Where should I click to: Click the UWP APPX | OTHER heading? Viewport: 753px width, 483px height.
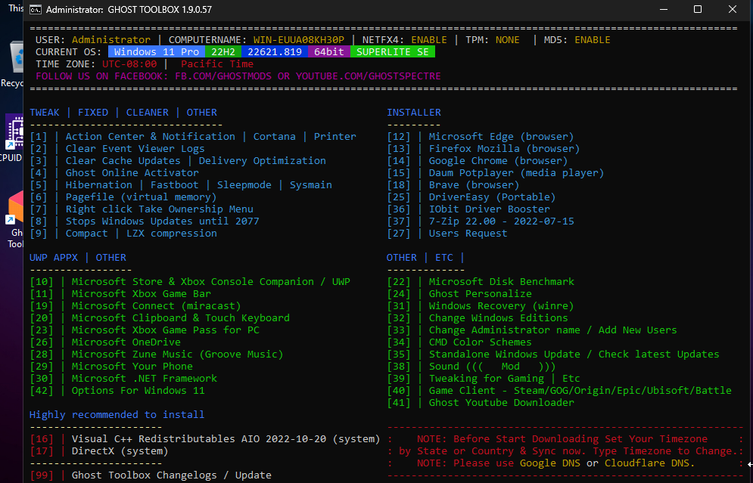pyautogui.click(x=78, y=258)
